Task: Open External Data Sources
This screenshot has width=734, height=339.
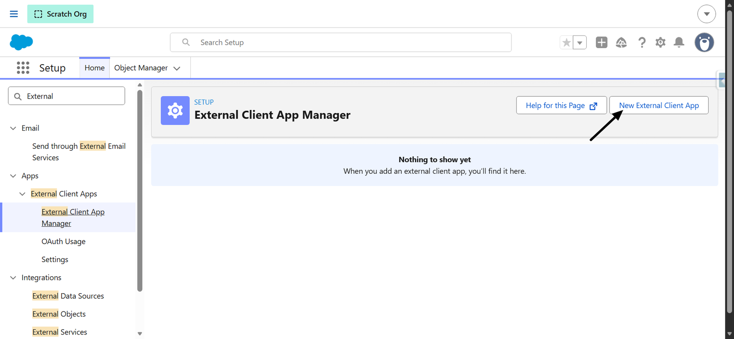Action: coord(68,296)
